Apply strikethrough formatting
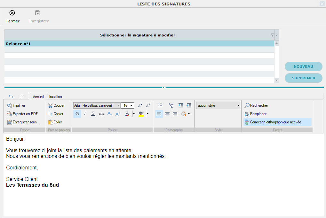326x218 pixels. (x=101, y=114)
